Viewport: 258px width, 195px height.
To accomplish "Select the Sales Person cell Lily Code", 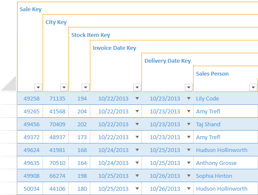I will click(207, 98).
